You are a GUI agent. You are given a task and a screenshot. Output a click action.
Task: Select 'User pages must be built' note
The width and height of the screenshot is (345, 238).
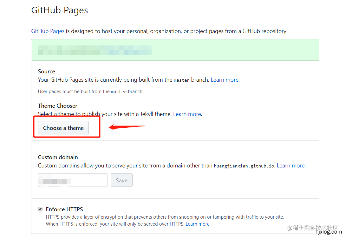coord(91,91)
